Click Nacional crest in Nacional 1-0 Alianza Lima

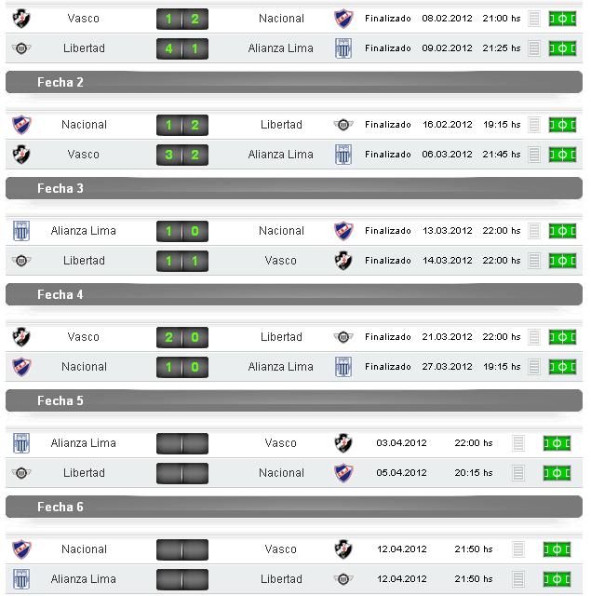click(x=21, y=367)
